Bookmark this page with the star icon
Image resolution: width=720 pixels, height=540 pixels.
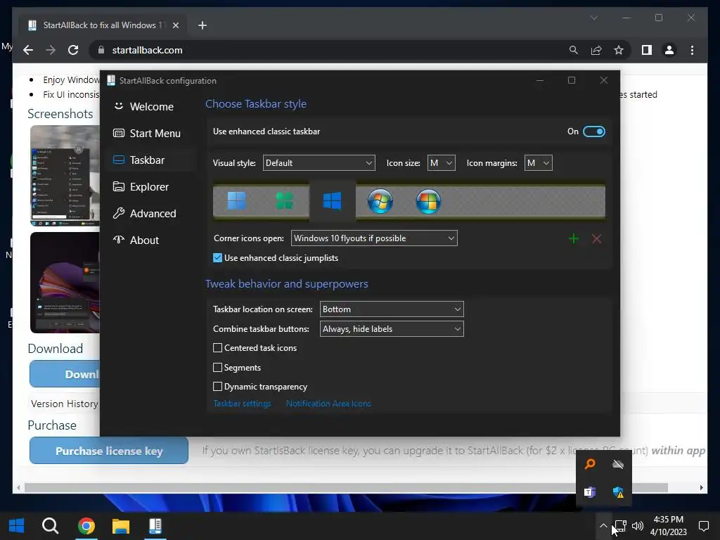coord(619,50)
